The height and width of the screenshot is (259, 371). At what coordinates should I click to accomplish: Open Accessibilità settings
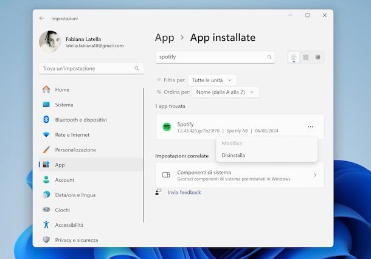(x=91, y=225)
